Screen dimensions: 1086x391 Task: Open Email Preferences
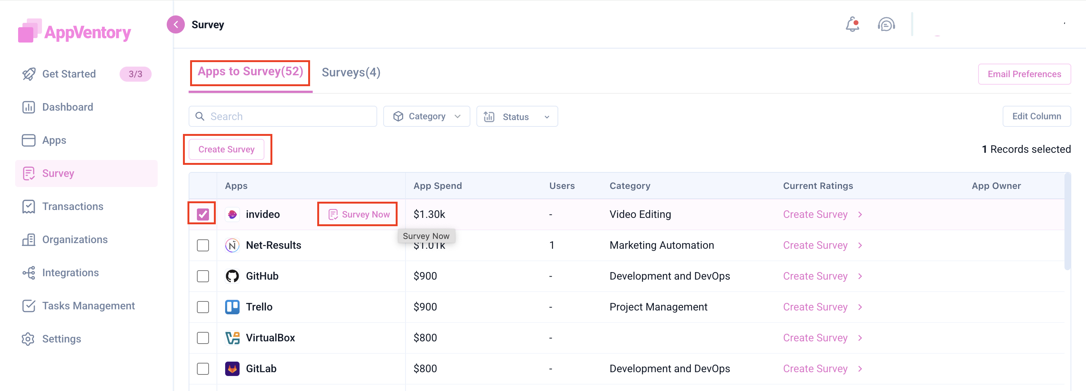point(1025,74)
